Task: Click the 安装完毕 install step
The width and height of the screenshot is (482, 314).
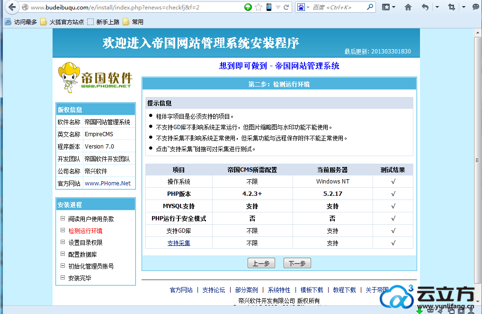Action: point(80,278)
